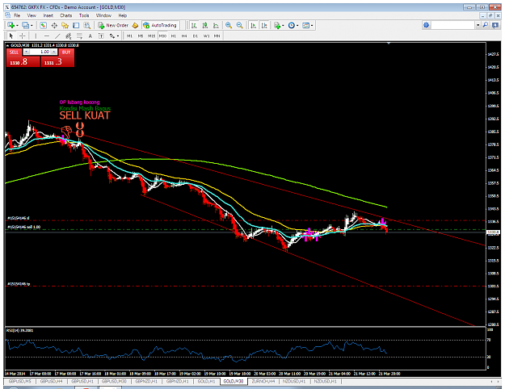505x389 pixels.
Task: Open the File menu
Action: tap(17, 15)
